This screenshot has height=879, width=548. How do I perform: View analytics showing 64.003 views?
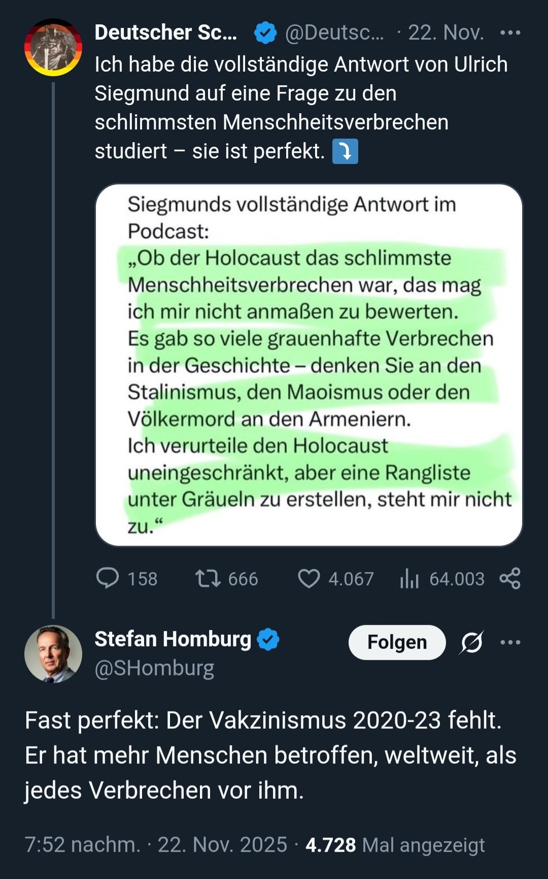(x=409, y=578)
